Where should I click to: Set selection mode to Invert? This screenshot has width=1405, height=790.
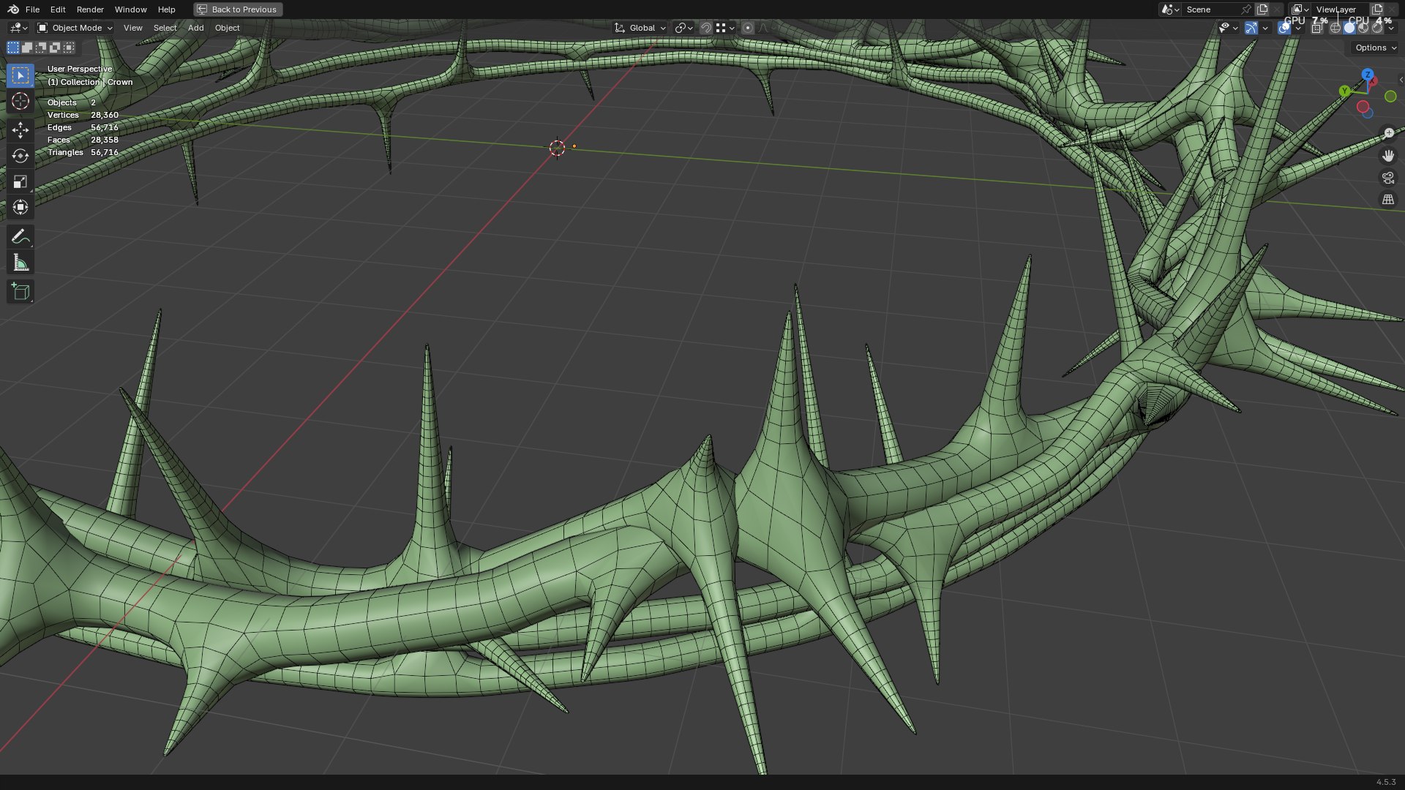55,48
